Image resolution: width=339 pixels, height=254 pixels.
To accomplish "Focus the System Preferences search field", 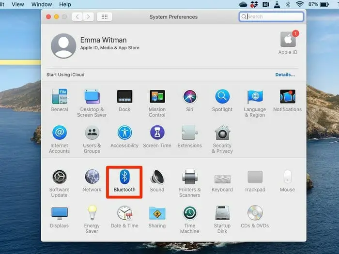I will (271, 16).
